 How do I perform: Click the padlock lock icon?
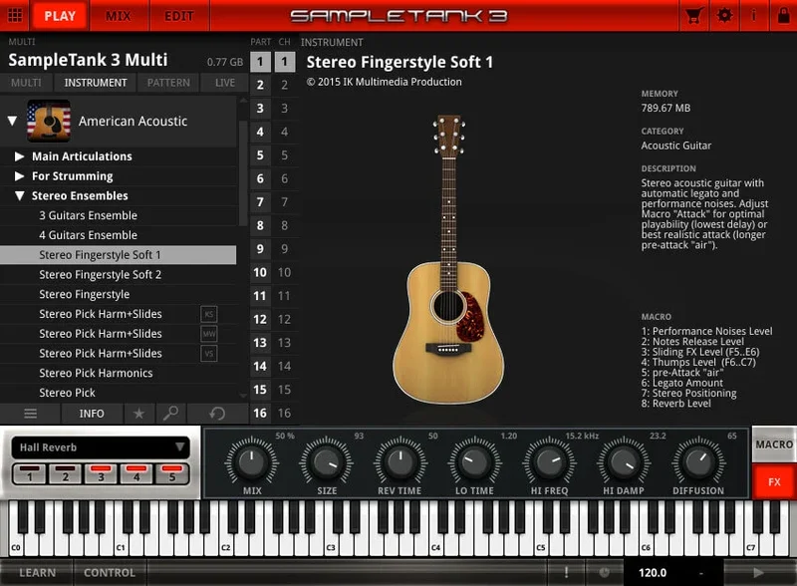(783, 15)
